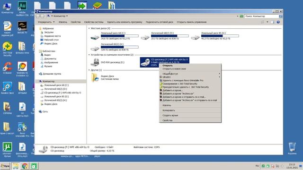Select Музыка under Библиотеки

pyautogui.click(x=48, y=66)
